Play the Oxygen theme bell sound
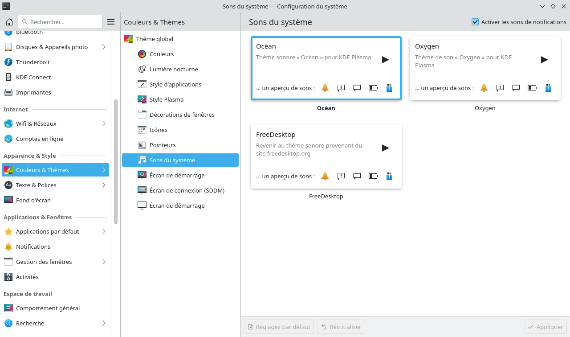This screenshot has width=570, height=337. pos(484,88)
